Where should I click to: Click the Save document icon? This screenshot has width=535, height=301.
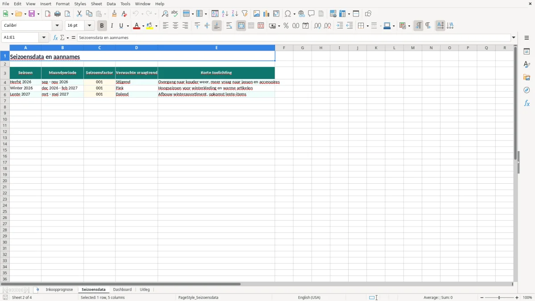click(32, 14)
